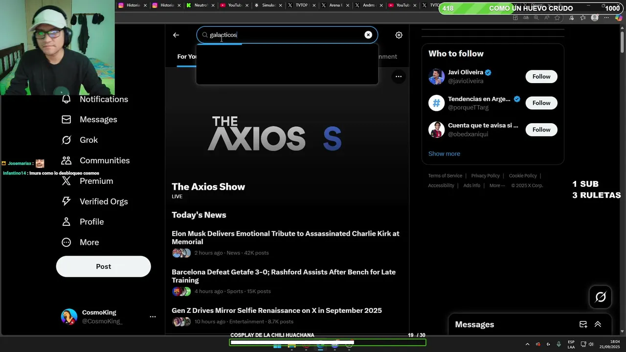This screenshot has height=352, width=626.
Task: Click the page scrollbar on the right edge
Action: coord(623,42)
